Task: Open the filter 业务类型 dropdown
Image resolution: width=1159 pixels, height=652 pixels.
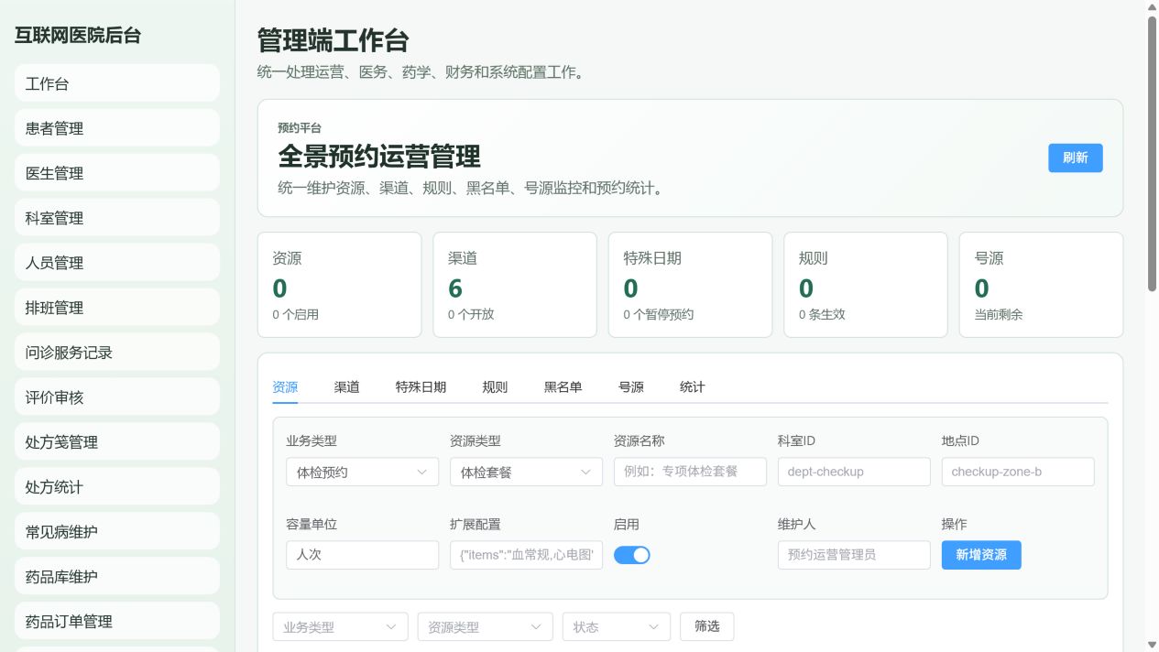Action: [341, 627]
